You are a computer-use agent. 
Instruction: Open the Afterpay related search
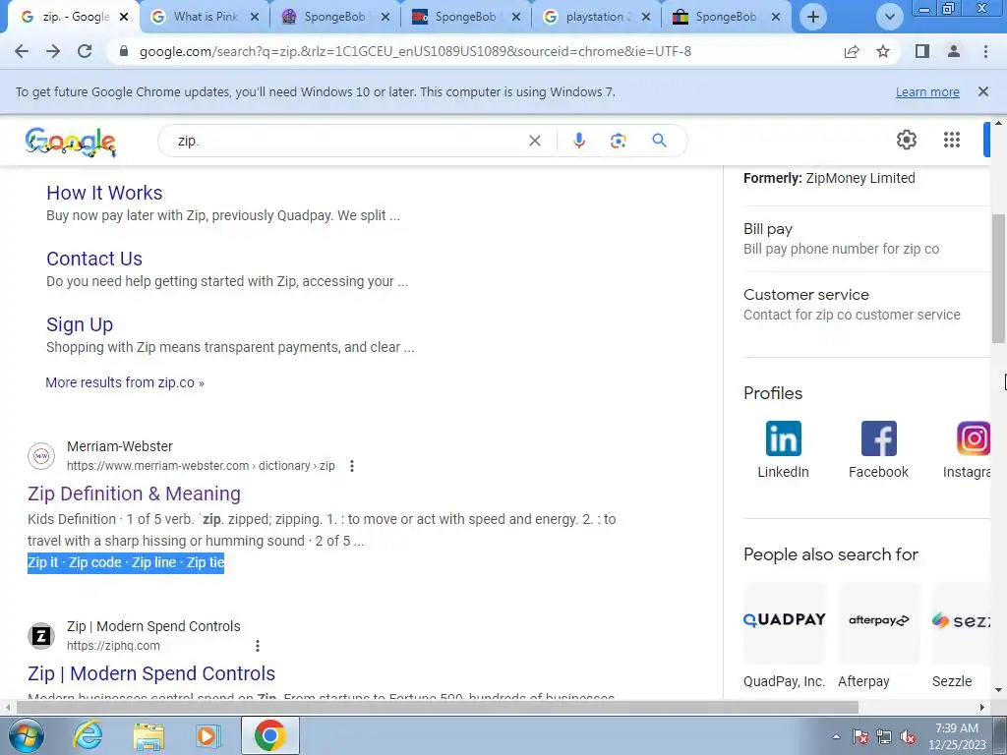878,636
